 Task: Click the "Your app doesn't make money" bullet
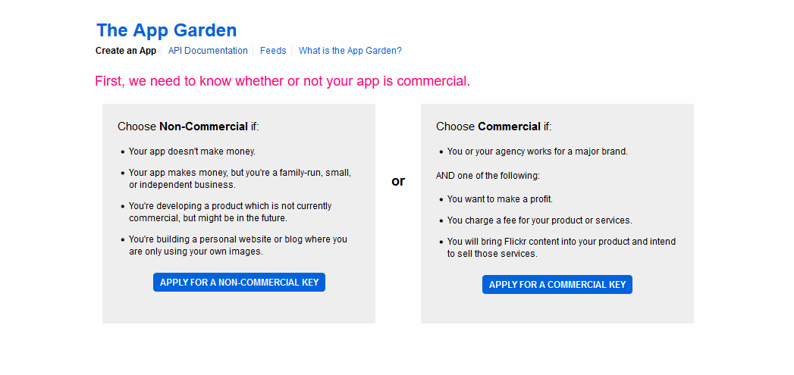click(192, 152)
